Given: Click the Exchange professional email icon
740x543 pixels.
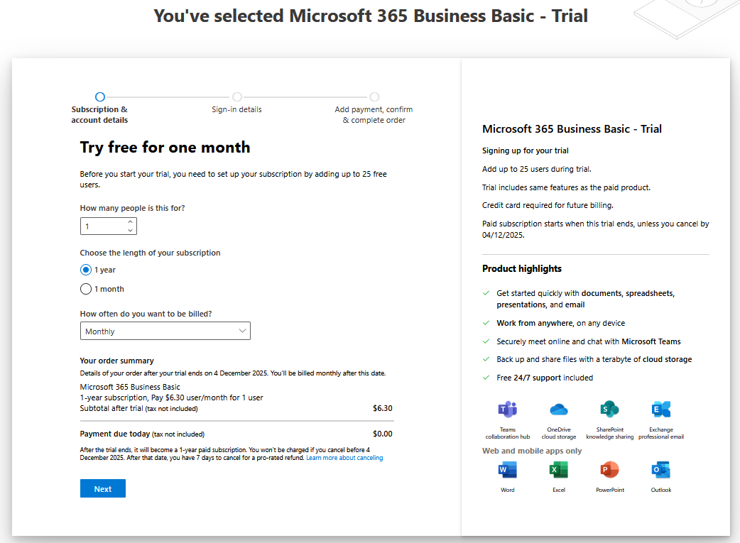Looking at the screenshot, I should pos(661,410).
